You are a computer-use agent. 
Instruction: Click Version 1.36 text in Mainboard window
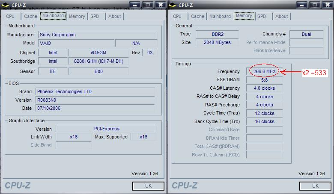pyautogui.click(x=145, y=173)
